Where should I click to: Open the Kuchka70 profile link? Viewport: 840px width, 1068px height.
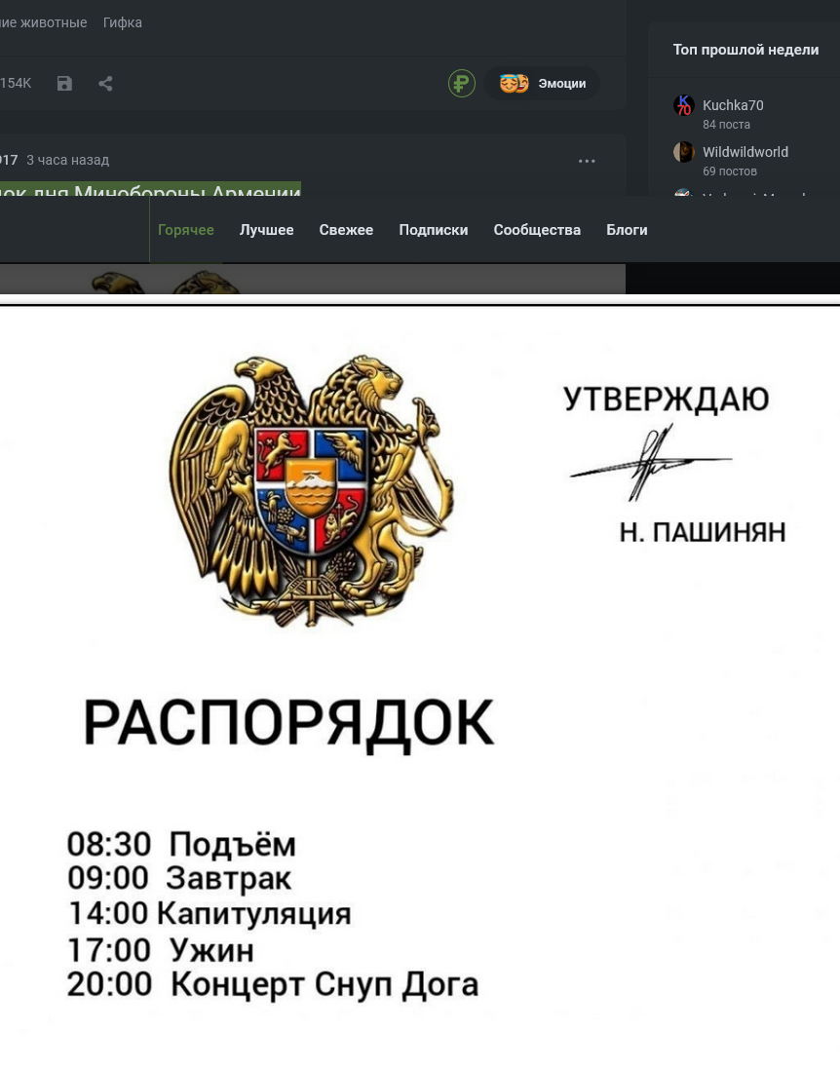click(733, 105)
